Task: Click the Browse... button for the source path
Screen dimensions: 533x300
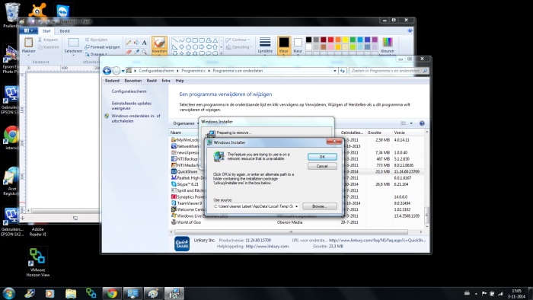Action: pyautogui.click(x=320, y=206)
